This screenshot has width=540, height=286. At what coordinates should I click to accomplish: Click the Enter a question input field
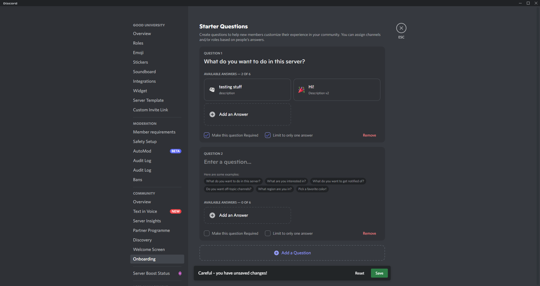(x=228, y=162)
